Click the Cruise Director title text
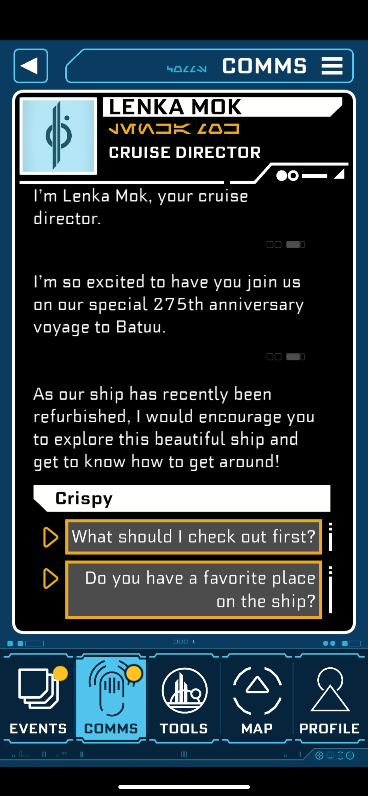This screenshot has width=368, height=796. coord(185,152)
